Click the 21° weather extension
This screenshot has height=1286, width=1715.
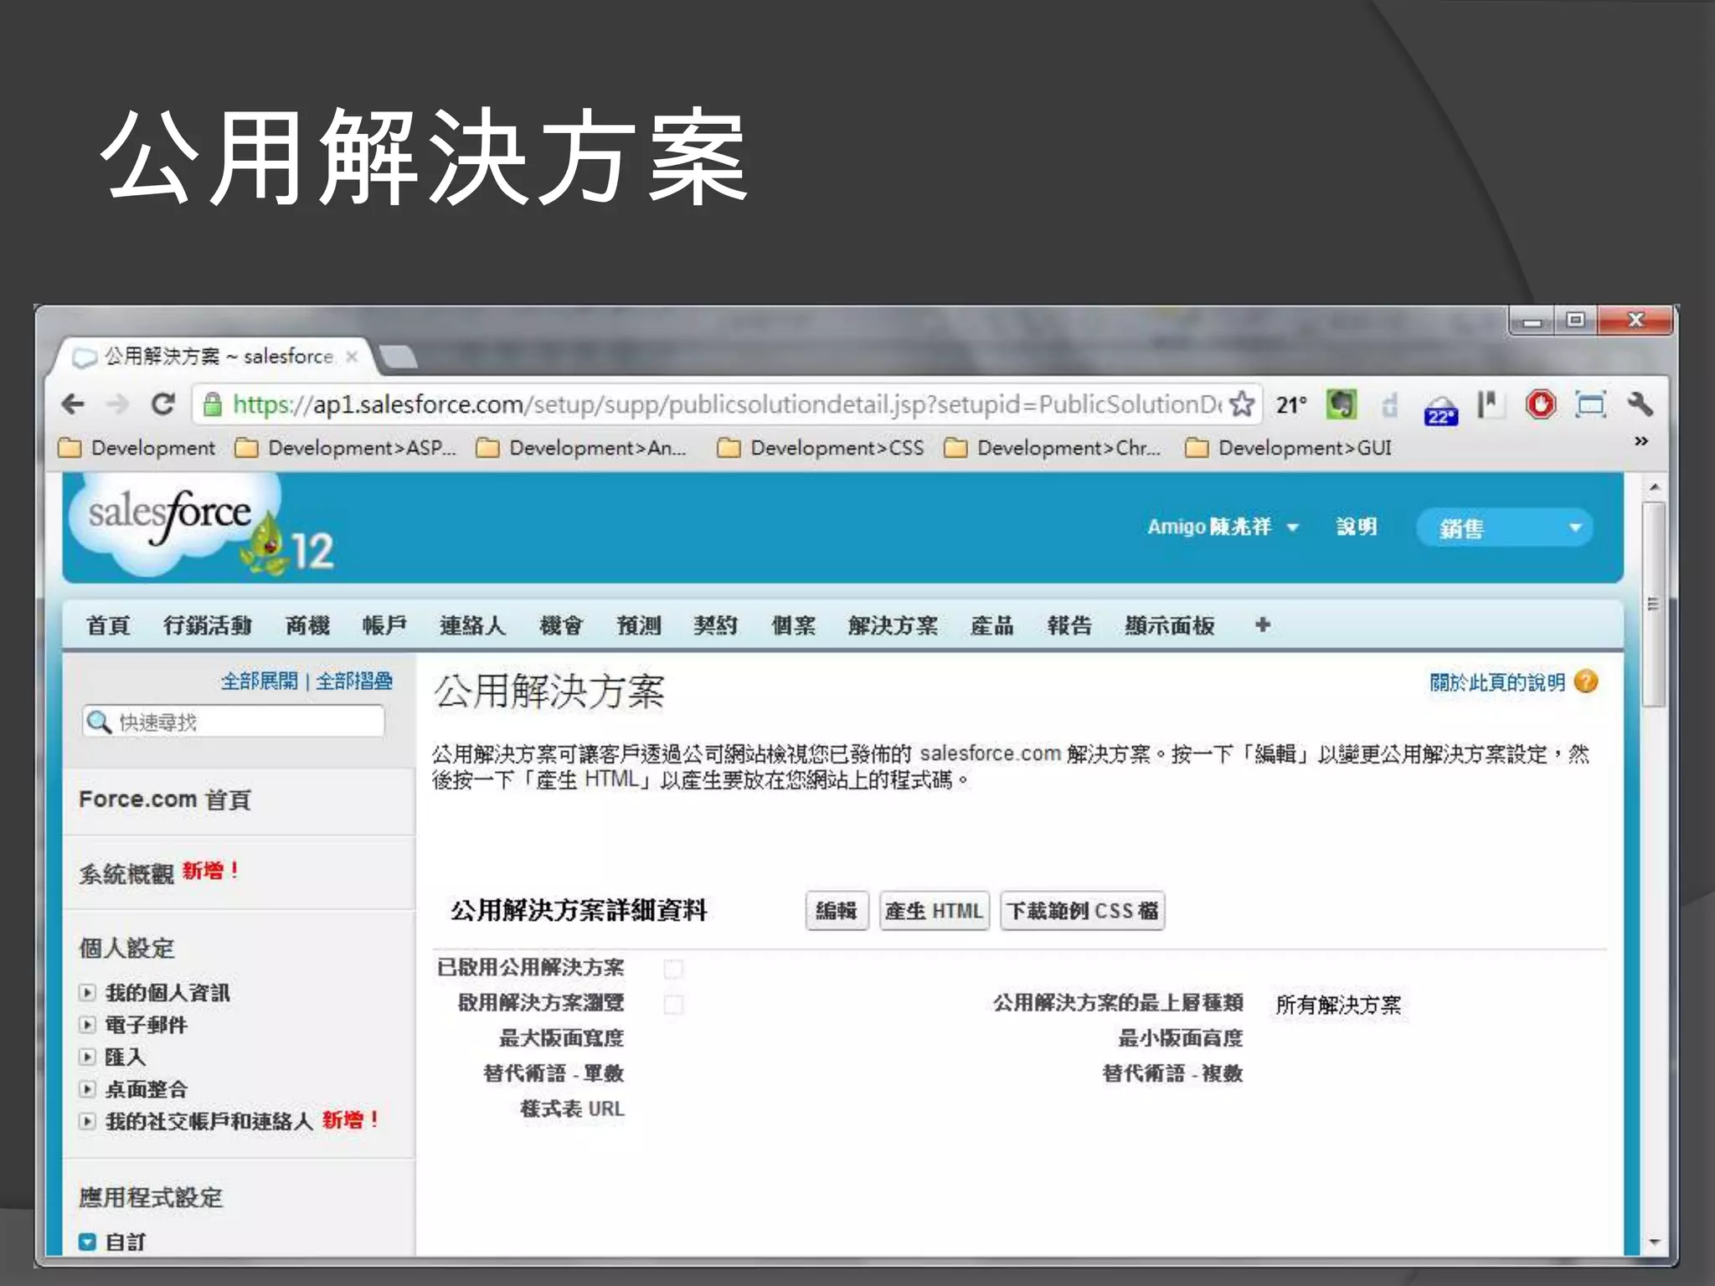coord(1291,405)
